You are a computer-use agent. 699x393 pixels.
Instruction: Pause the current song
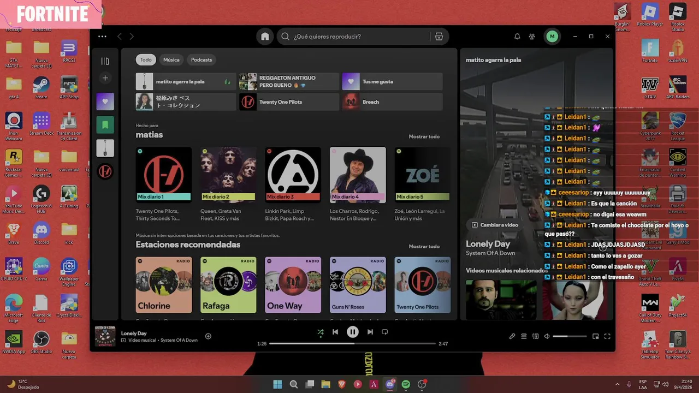tap(353, 332)
